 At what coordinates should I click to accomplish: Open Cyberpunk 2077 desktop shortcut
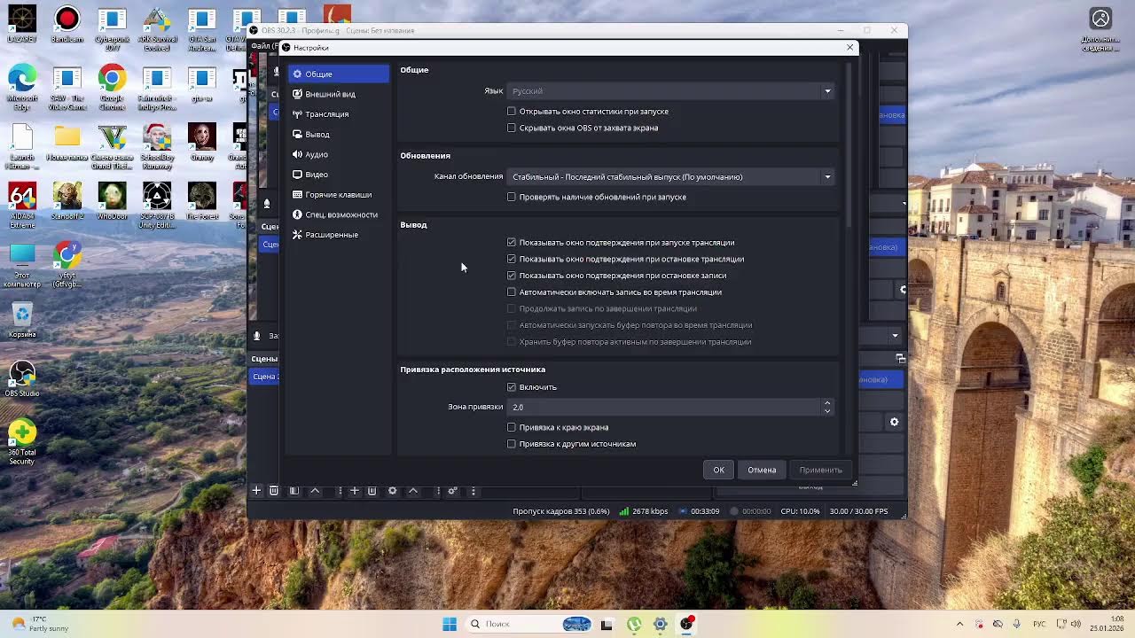click(x=112, y=28)
